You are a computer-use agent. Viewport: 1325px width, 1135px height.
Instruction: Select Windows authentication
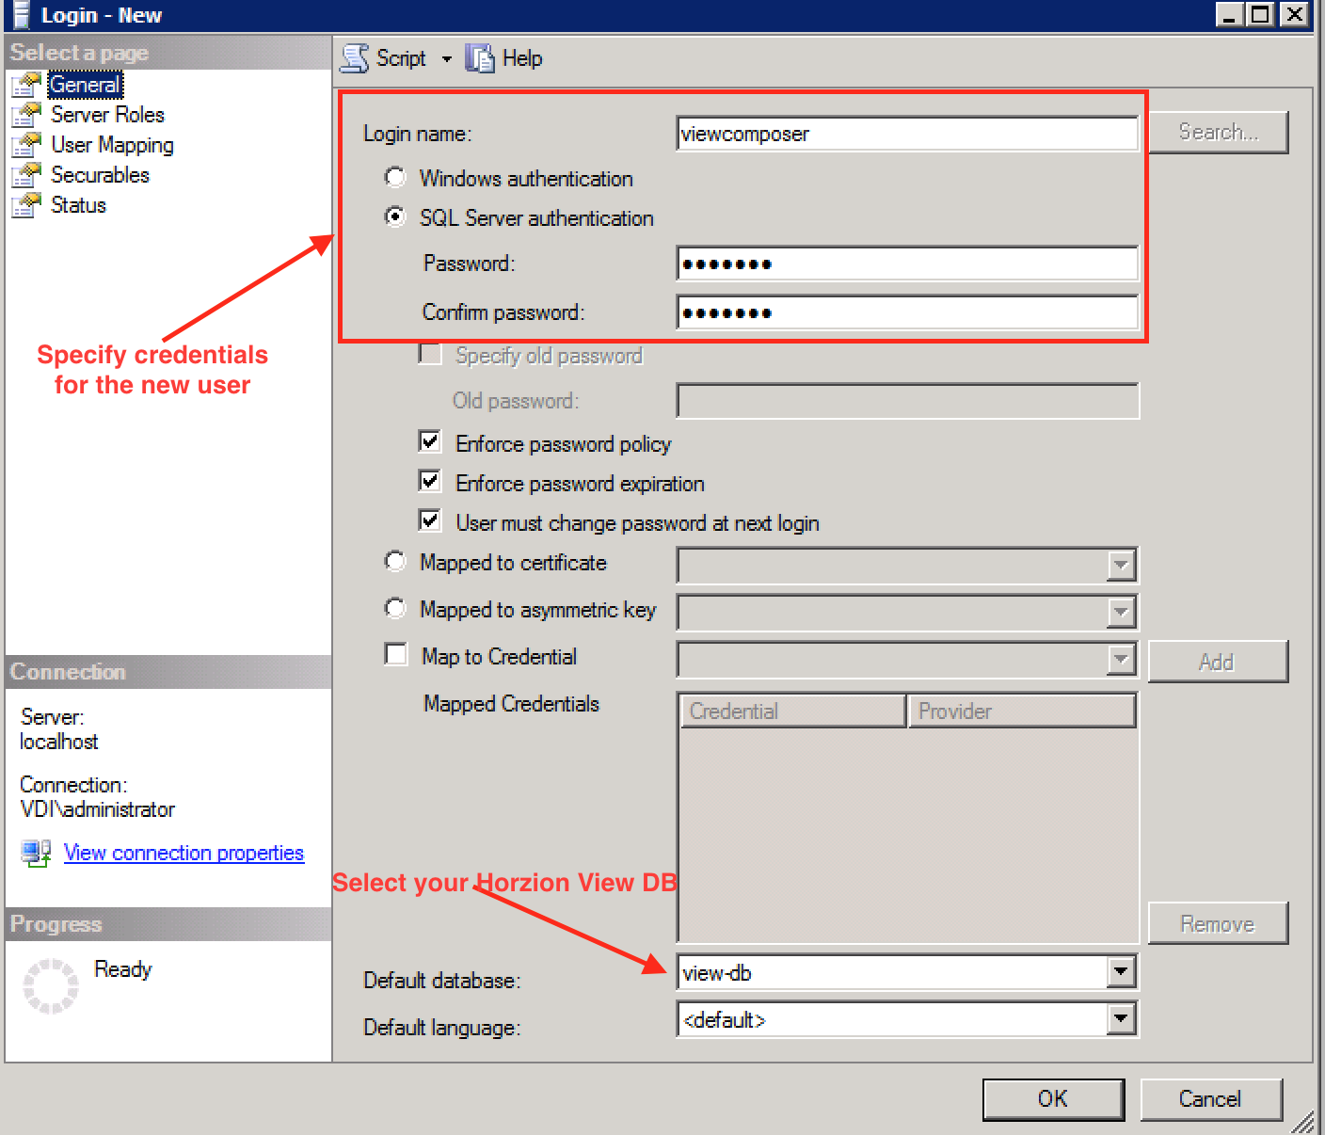395,177
